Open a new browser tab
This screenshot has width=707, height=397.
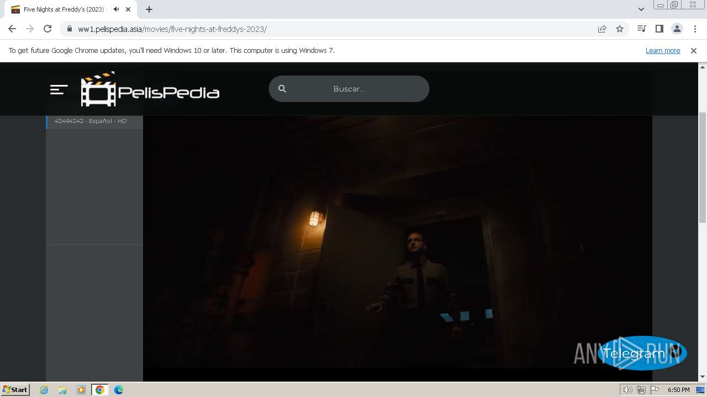click(x=149, y=9)
